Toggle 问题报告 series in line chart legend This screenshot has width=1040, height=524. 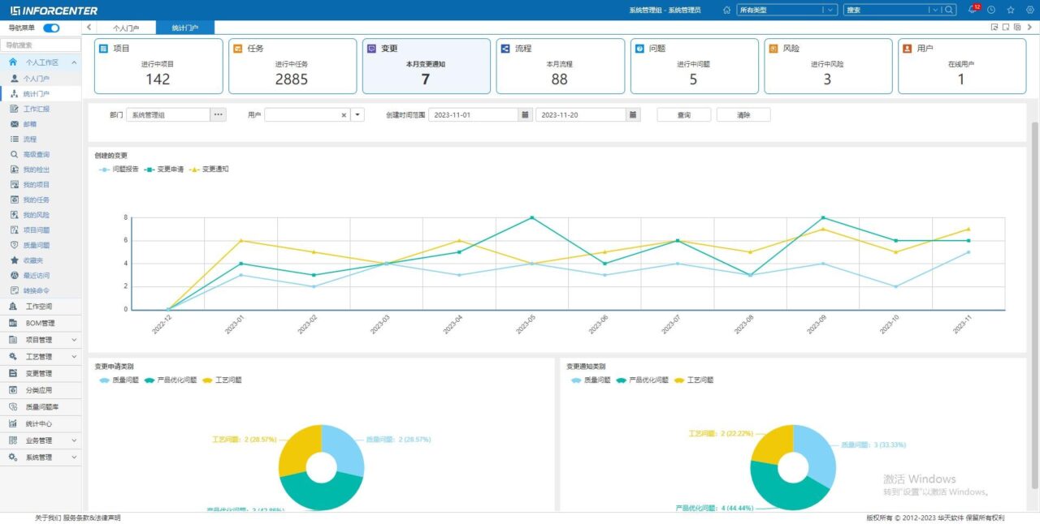119,169
